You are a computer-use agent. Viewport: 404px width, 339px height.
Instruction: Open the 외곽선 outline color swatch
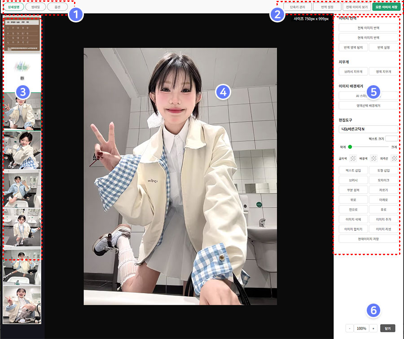pyautogui.click(x=394, y=158)
